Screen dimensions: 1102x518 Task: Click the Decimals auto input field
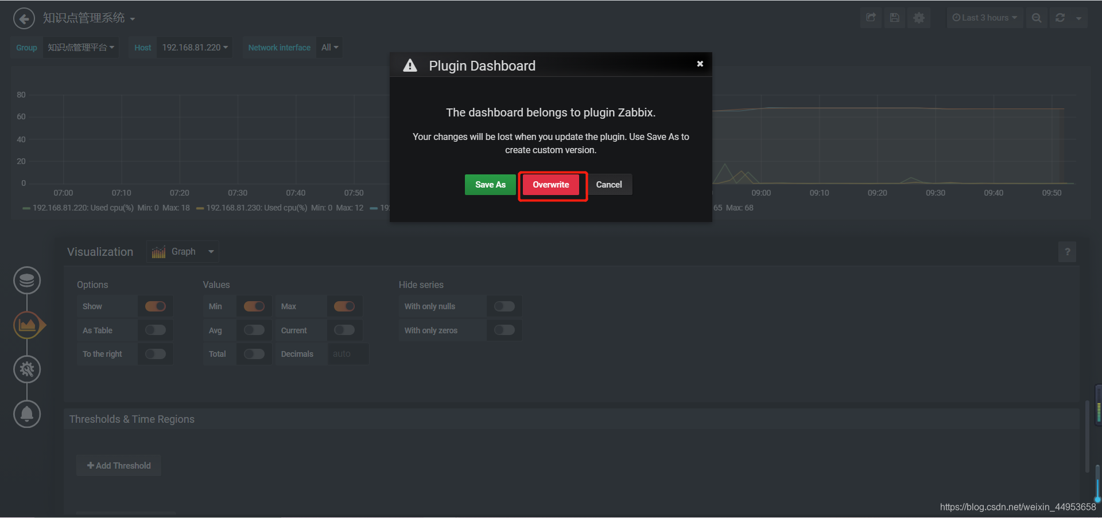click(x=348, y=354)
